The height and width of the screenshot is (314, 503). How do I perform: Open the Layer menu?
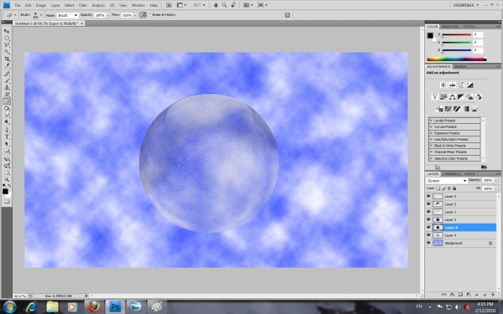coord(55,5)
